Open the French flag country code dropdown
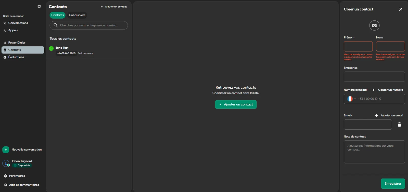 [x=351, y=99]
